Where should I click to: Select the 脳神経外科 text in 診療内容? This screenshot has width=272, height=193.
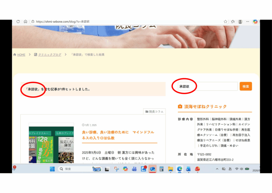219,119
